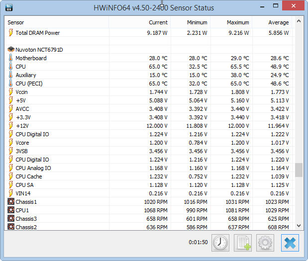Click the Vccin maximum 1.808 V value
The width and height of the screenshot is (308, 261).
(240, 92)
